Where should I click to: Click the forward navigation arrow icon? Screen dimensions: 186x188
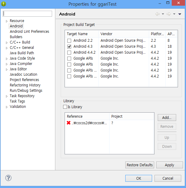tap(169, 14)
